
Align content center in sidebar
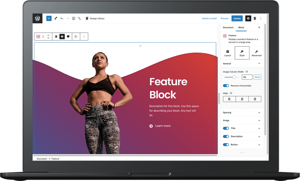242,99
